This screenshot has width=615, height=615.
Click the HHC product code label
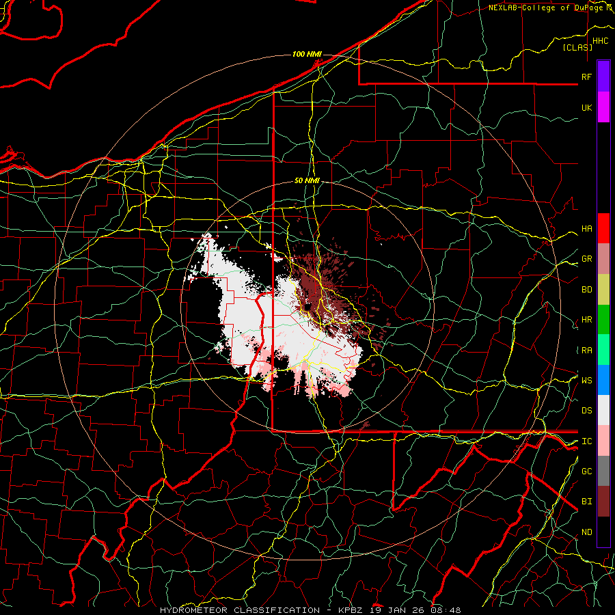point(601,41)
